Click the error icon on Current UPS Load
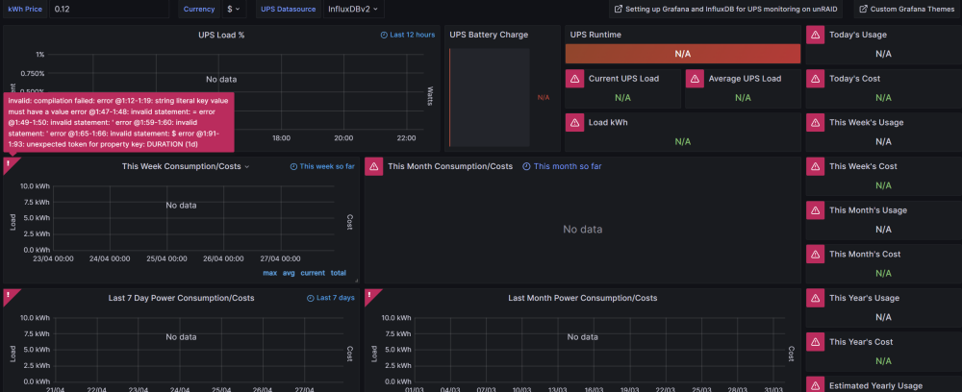This screenshot has height=392, width=962. click(x=574, y=79)
